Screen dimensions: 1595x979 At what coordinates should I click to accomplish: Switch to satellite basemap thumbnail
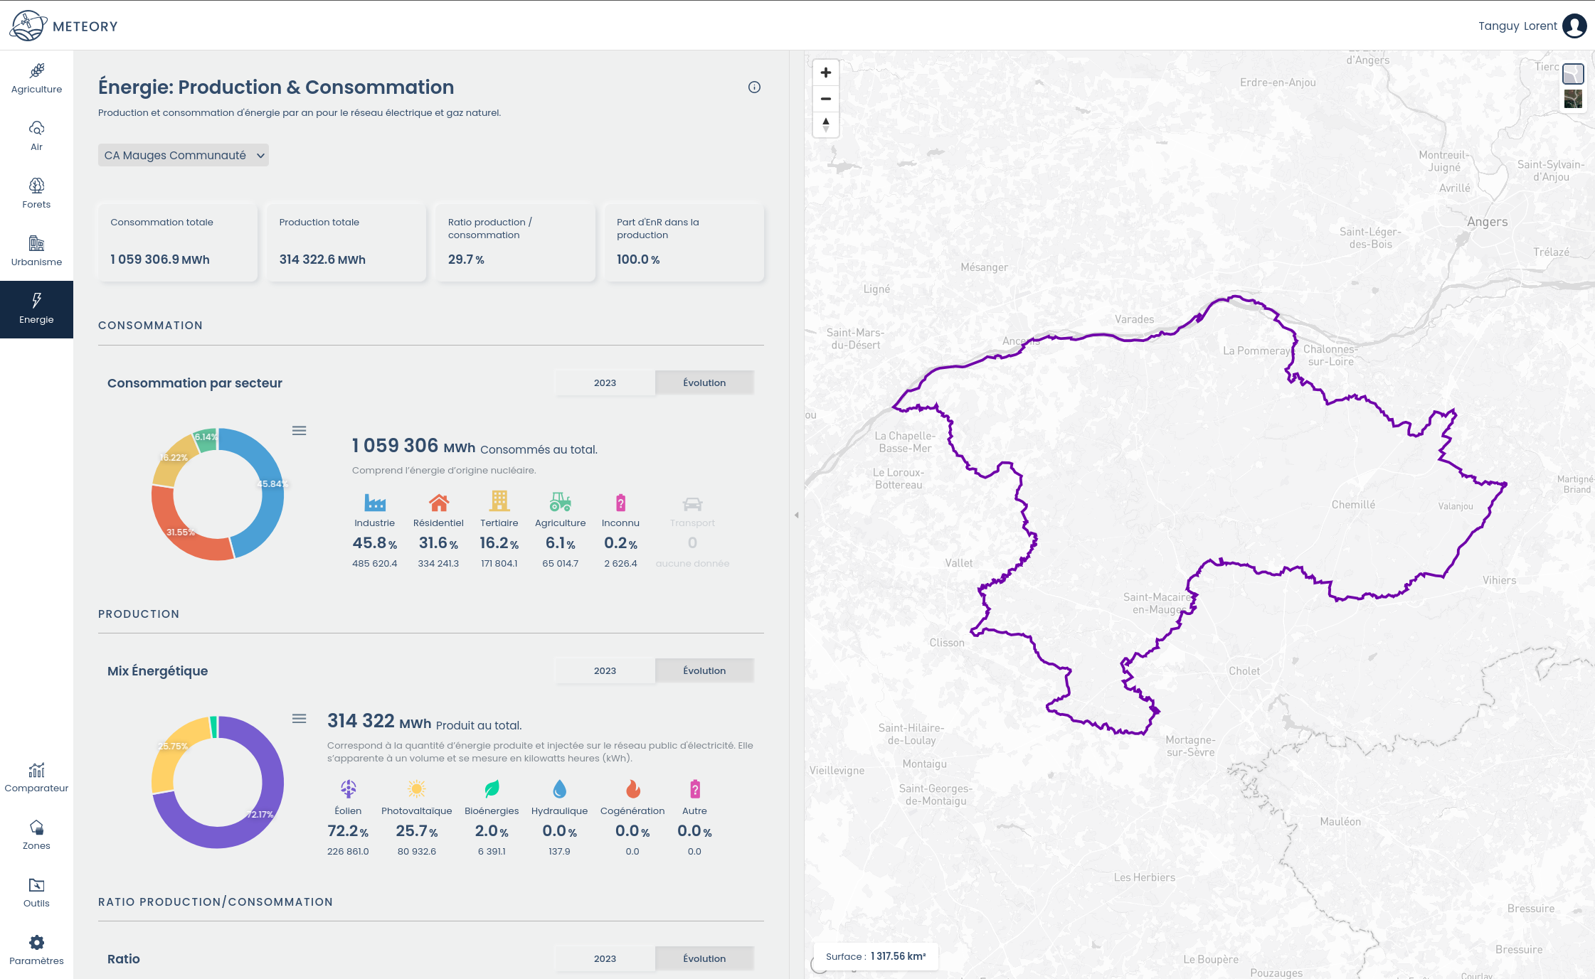tap(1573, 99)
